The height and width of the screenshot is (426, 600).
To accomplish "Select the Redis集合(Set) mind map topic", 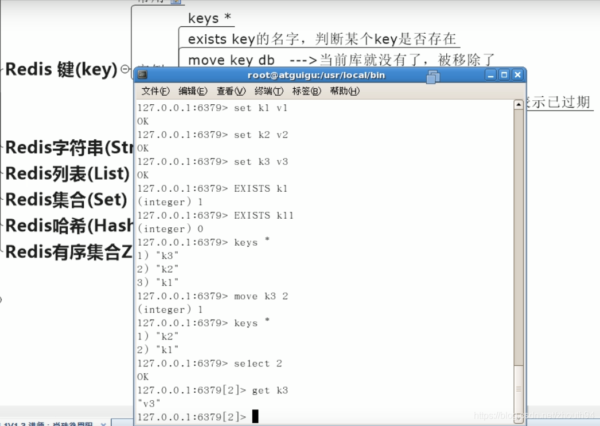I will (x=66, y=199).
